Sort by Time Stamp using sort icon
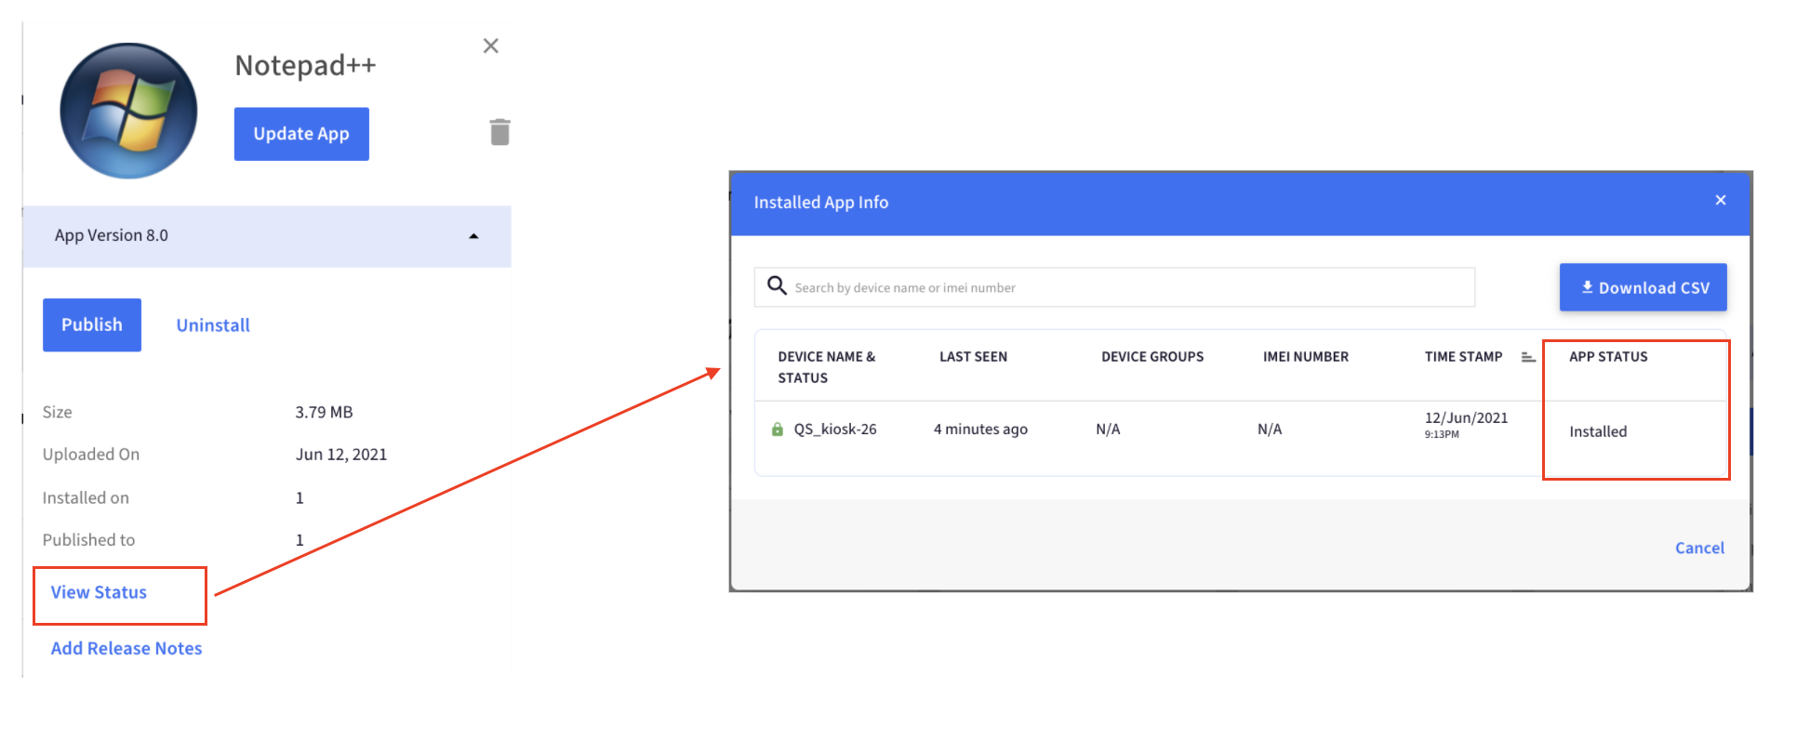This screenshot has width=1810, height=740. point(1528,357)
